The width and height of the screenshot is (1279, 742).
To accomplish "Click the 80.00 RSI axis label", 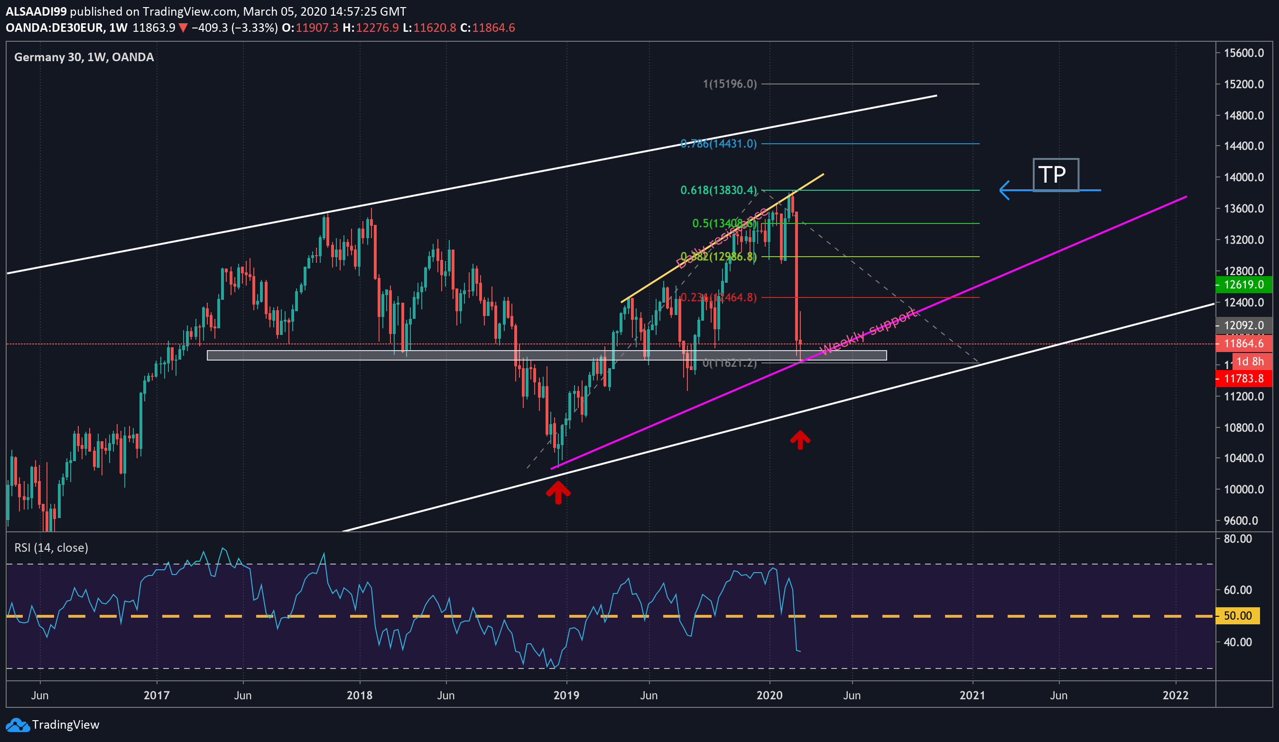I will point(1238,538).
